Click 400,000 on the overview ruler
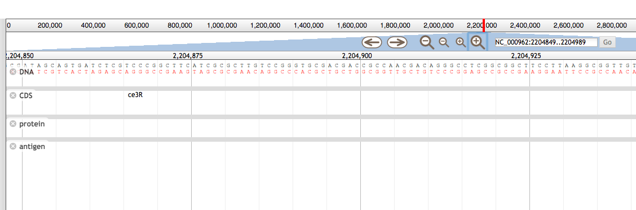The width and height of the screenshot is (636, 210). point(93,25)
